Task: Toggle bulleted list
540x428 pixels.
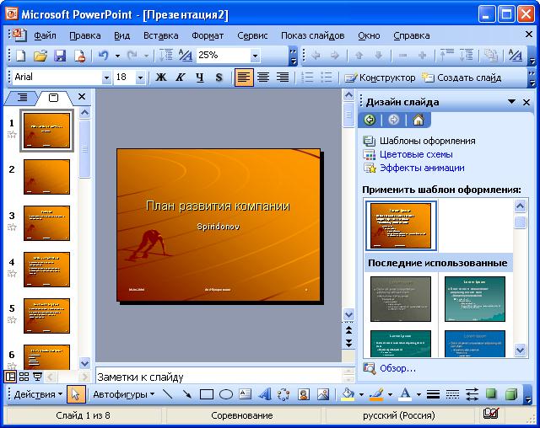Action: pos(327,78)
